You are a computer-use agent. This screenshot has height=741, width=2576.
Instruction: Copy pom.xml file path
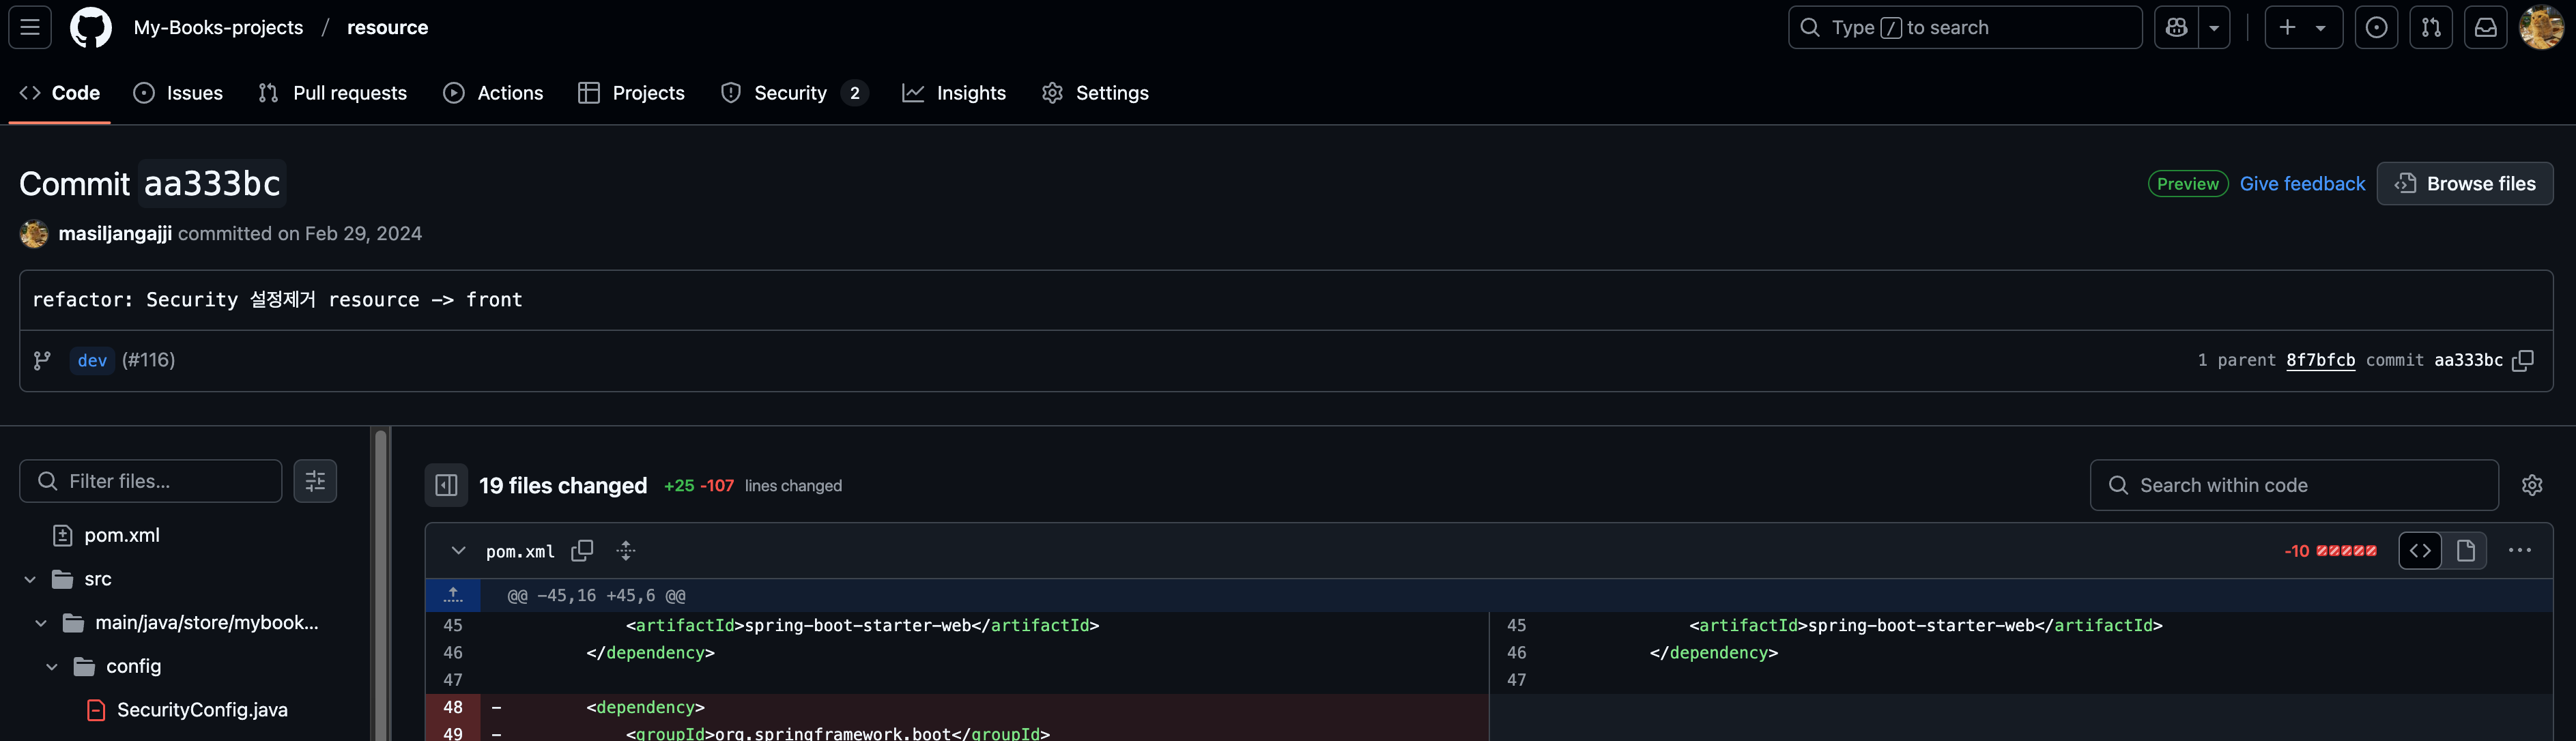pos(582,551)
